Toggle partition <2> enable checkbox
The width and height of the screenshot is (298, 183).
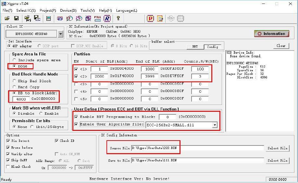tap(76, 76)
